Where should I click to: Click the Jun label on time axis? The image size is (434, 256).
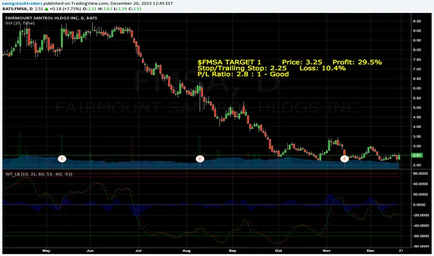[x=90, y=251]
